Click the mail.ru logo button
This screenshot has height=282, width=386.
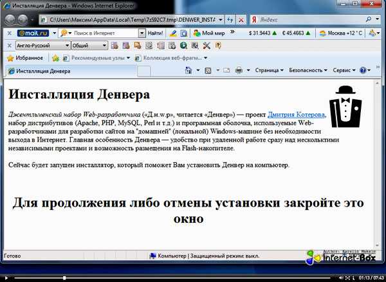coord(33,33)
